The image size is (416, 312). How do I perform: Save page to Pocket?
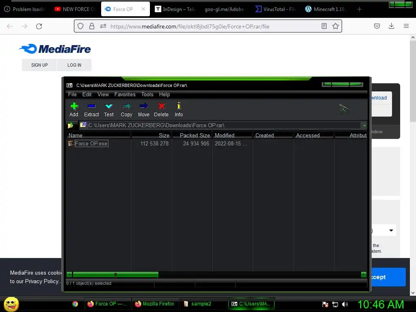pyautogui.click(x=377, y=26)
